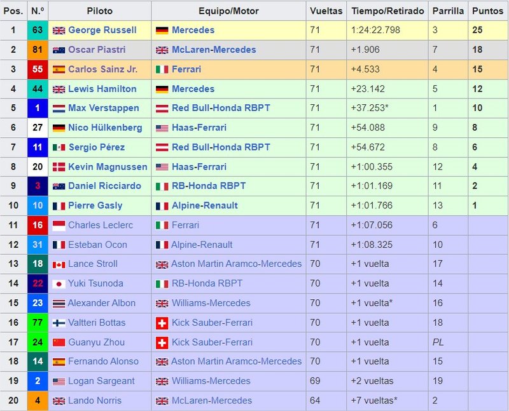This screenshot has width=509, height=411.
Task: Open Fernando Alonso link
Action: [x=103, y=361]
